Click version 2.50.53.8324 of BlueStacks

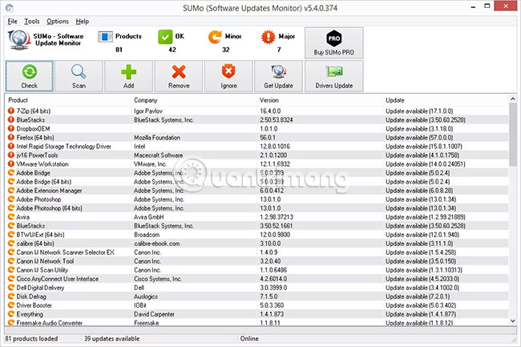coord(277,120)
